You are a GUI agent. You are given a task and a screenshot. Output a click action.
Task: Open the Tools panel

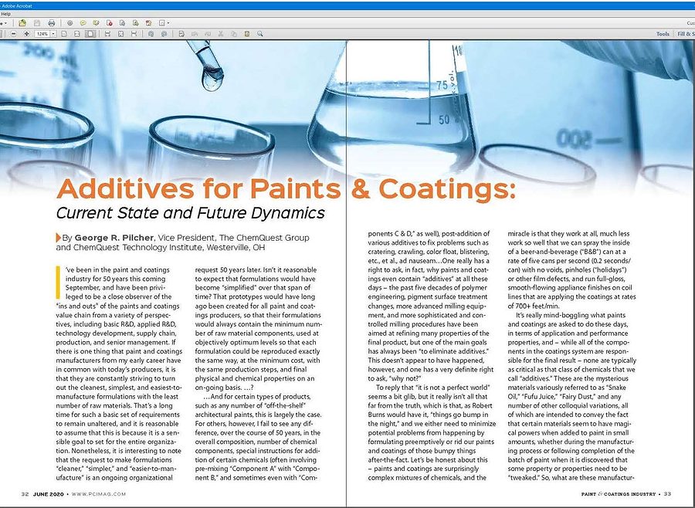[x=661, y=34]
